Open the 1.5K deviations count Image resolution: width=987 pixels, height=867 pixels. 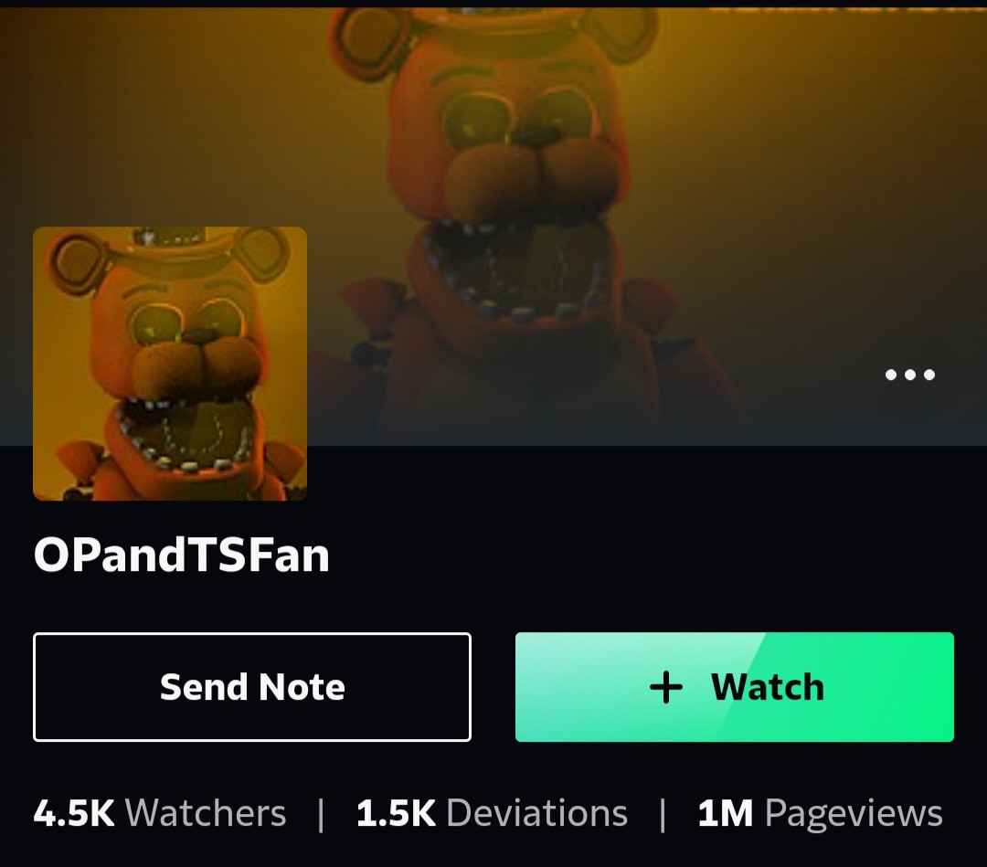pyautogui.click(x=396, y=813)
